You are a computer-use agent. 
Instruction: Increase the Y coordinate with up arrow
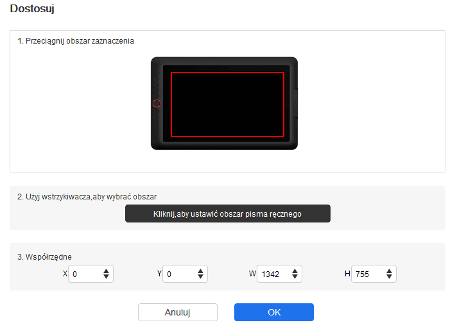201,271
